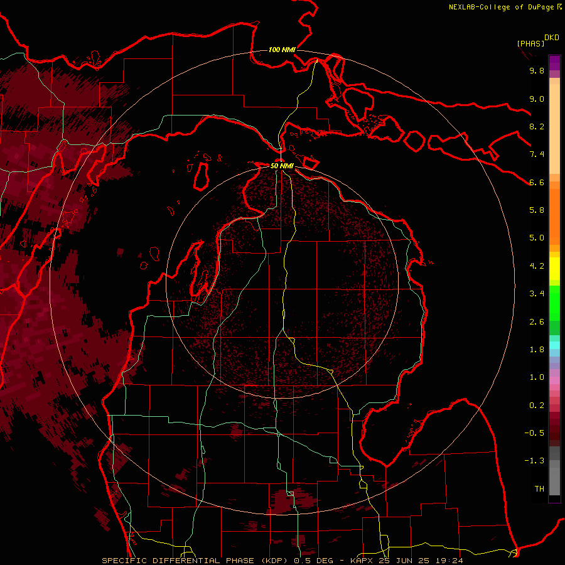The image size is (565, 565).
Task: Click the 100 NMI range ring label
Action: tap(282, 50)
